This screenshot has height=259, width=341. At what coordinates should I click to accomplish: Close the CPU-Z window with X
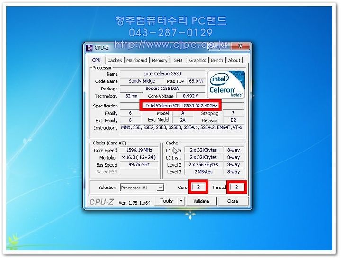point(240,46)
